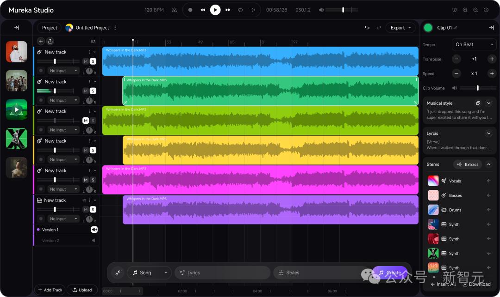
Task: Copy the Musical style text with copy icon
Action: click(478, 103)
